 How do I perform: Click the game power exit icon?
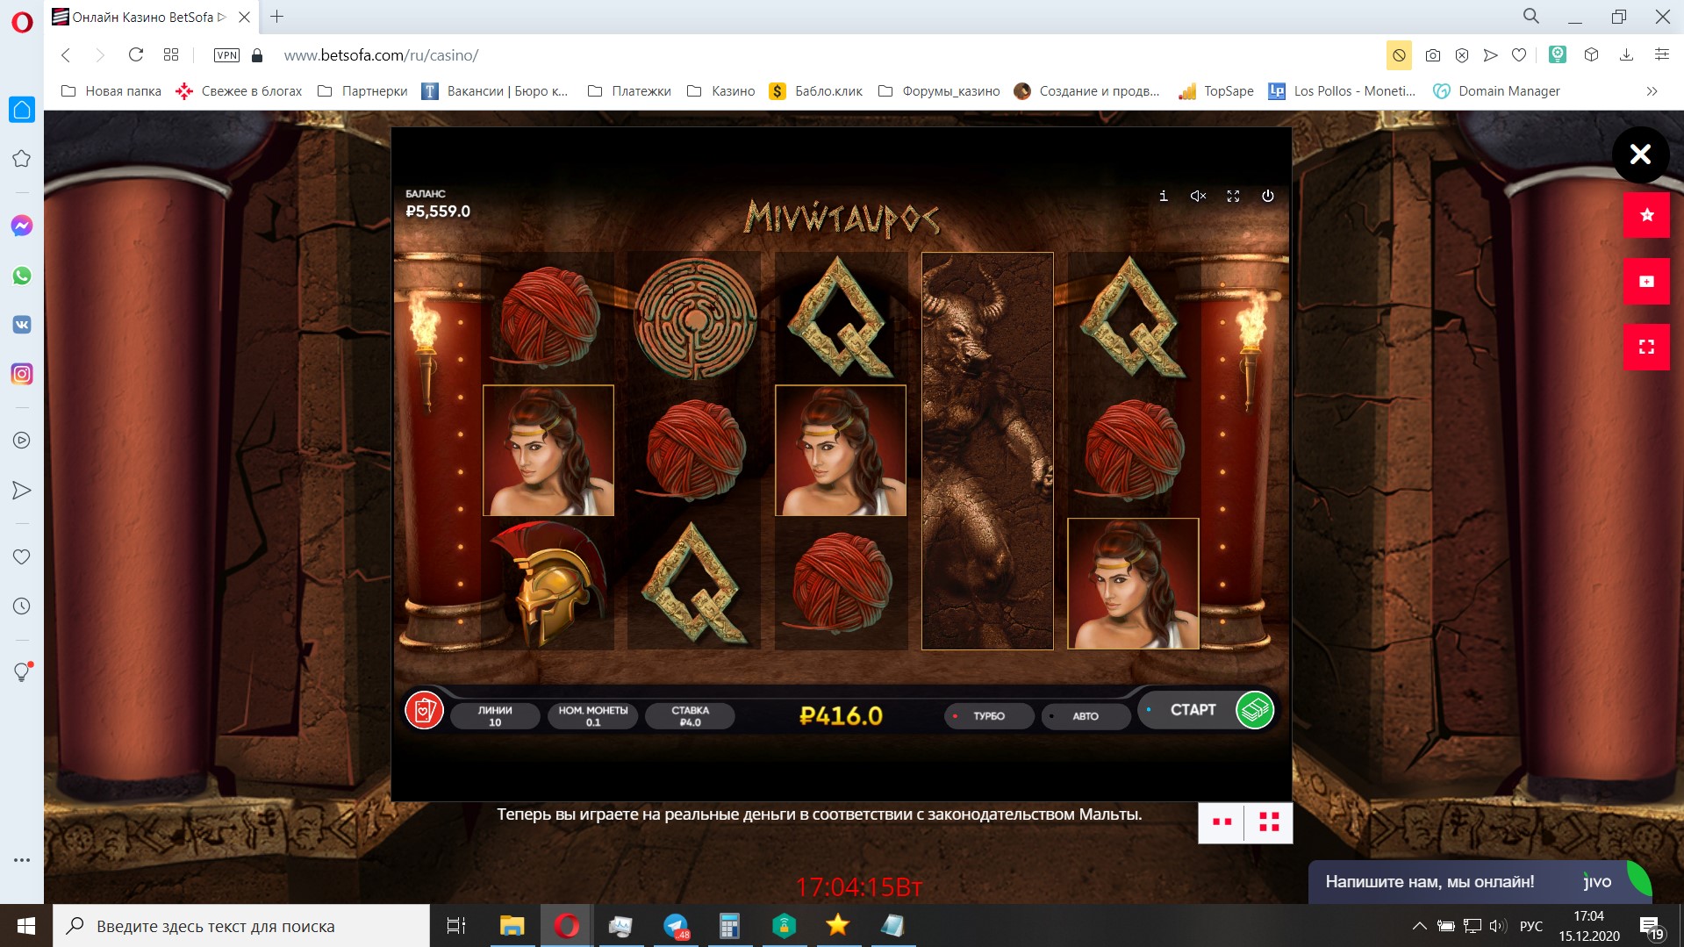pos(1268,196)
